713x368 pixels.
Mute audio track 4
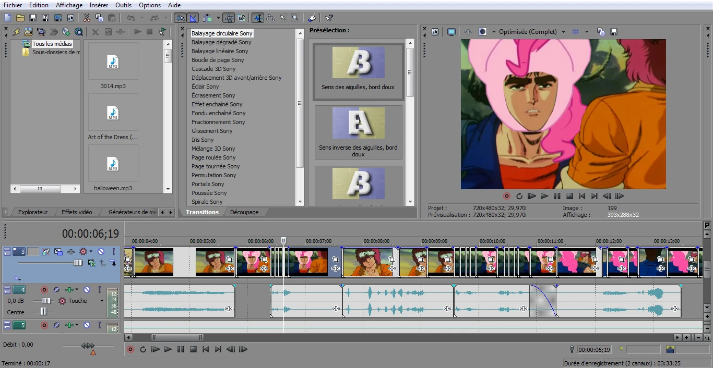point(87,289)
